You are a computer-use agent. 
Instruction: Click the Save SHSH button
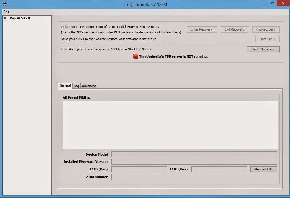(267, 39)
